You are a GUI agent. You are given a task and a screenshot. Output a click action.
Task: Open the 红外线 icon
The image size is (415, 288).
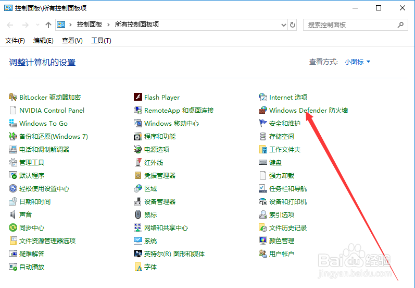click(138, 162)
